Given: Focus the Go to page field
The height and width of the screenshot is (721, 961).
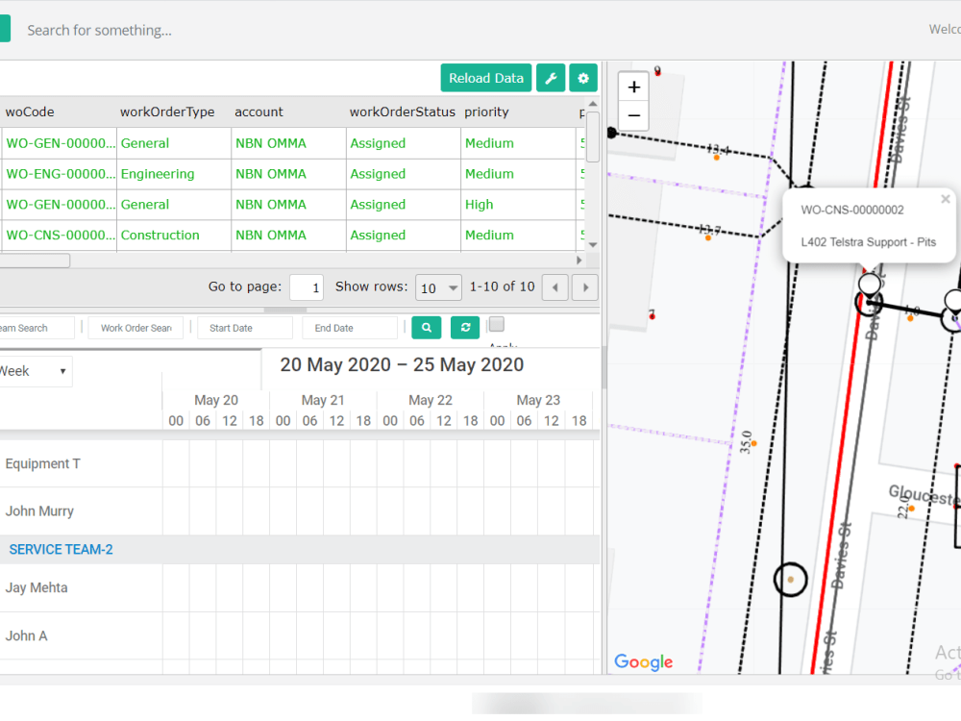Looking at the screenshot, I should [307, 287].
